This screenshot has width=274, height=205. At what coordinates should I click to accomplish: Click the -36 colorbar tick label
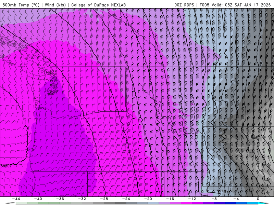pyautogui.click(x=60, y=199)
